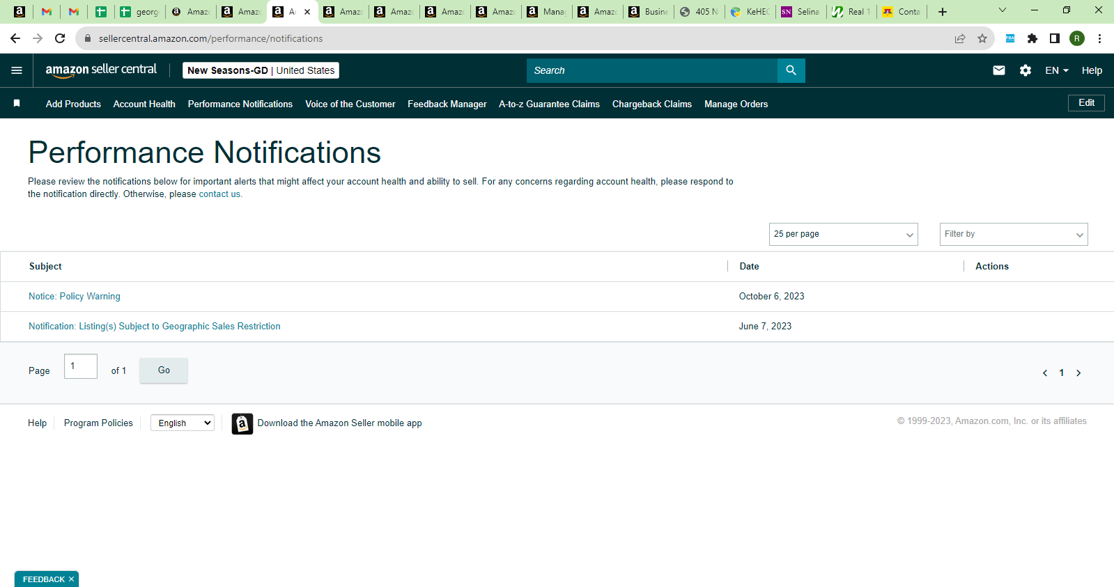The image size is (1114, 587).
Task: Switch to the Selina browser tab
Action: (800, 12)
